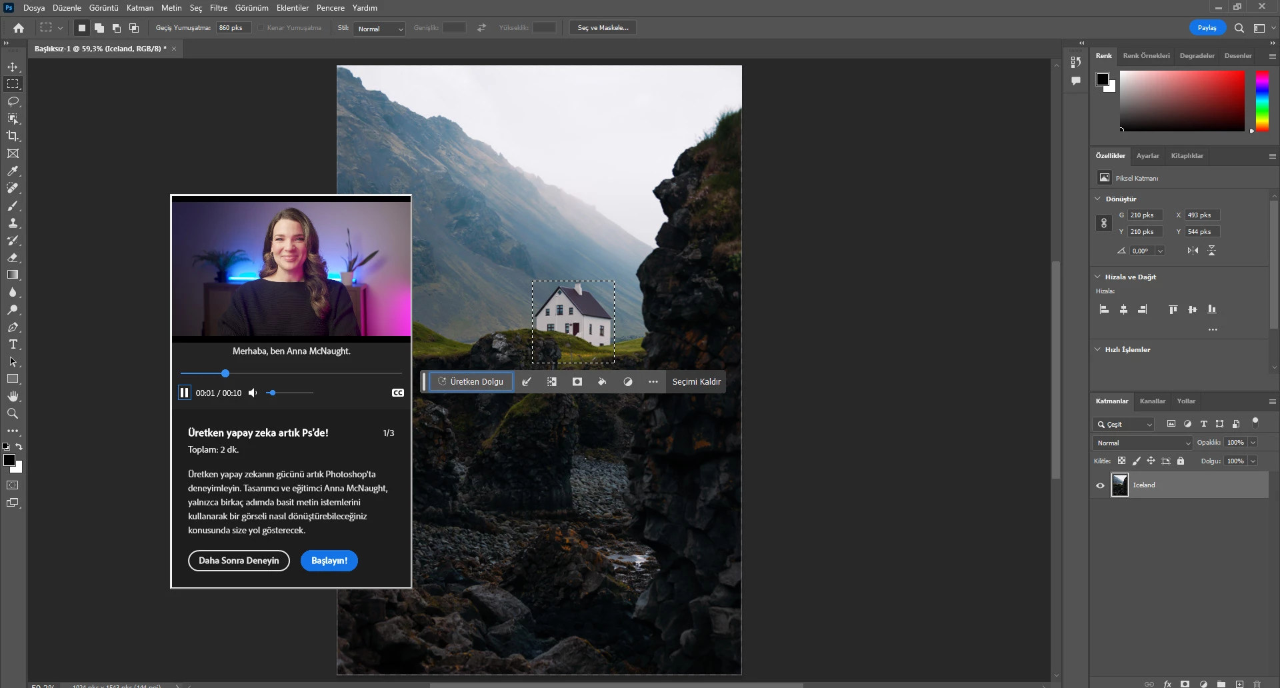
Task: Select the Path Selection tool
Action: coord(13,361)
